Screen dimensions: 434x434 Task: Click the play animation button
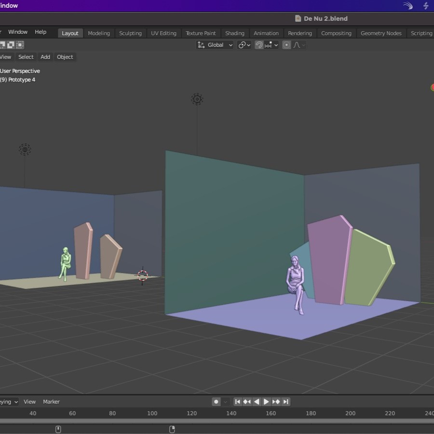click(266, 402)
